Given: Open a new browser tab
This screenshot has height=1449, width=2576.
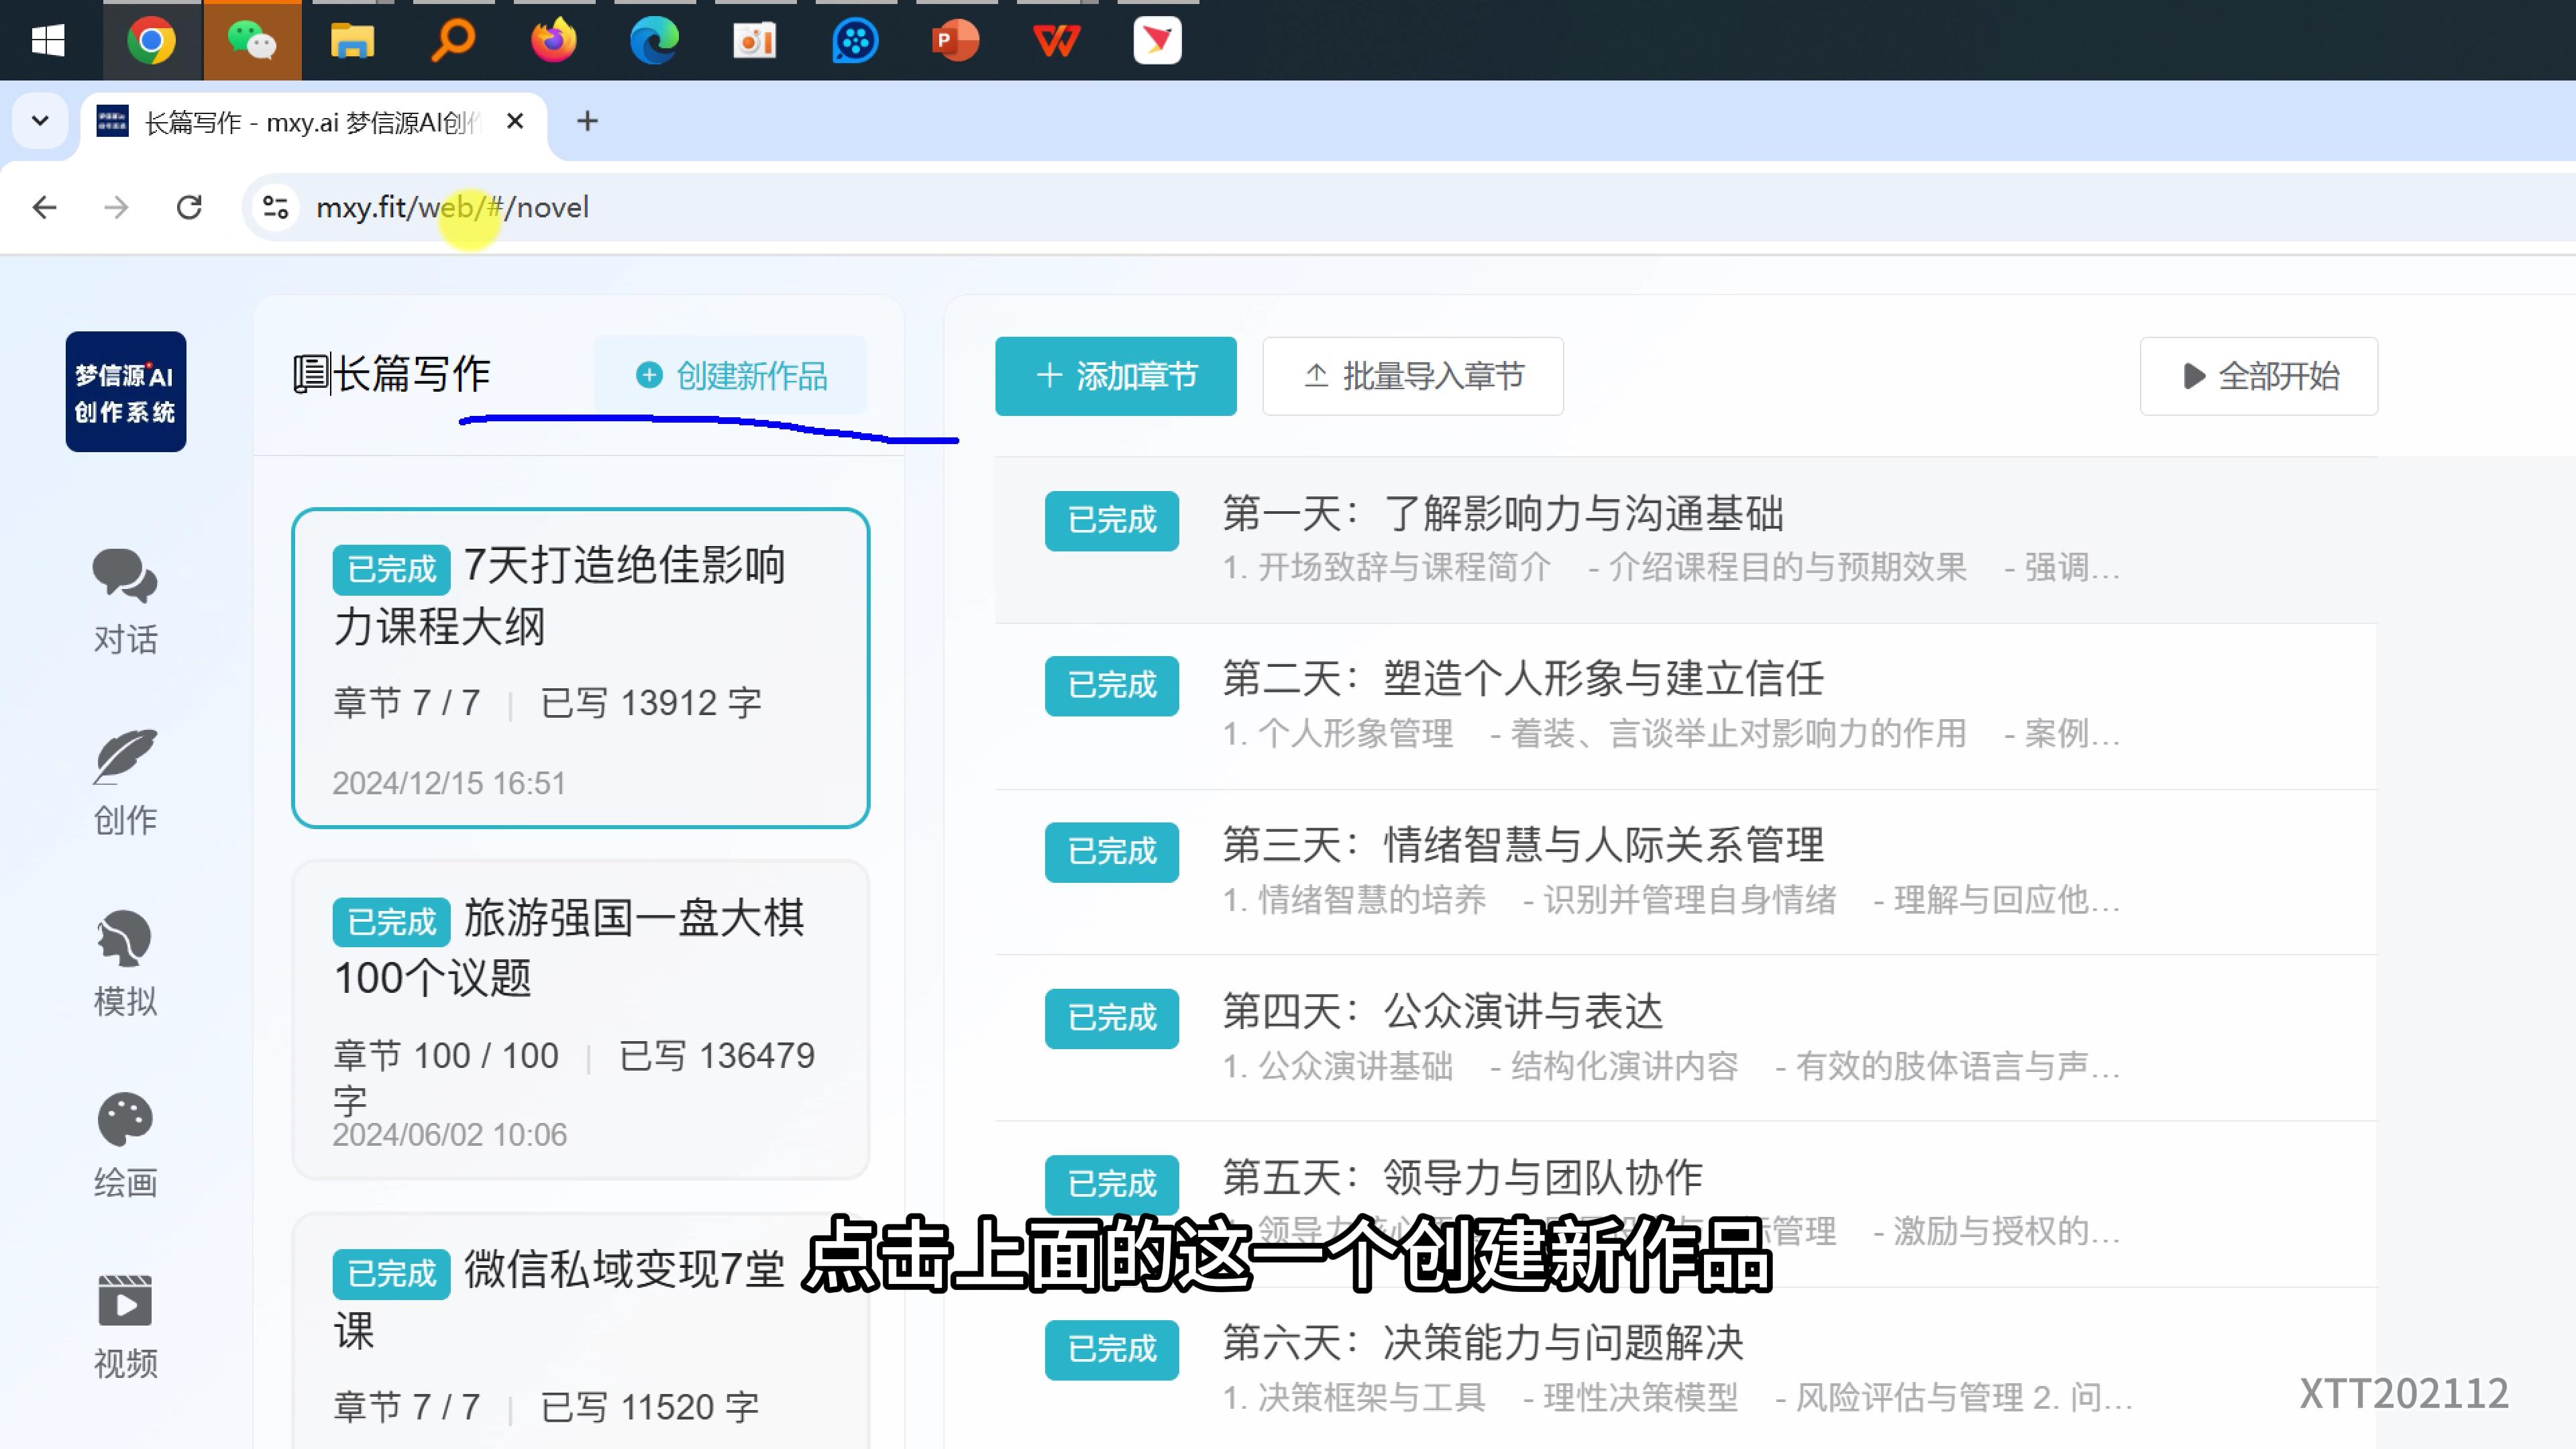Looking at the screenshot, I should (x=587, y=121).
